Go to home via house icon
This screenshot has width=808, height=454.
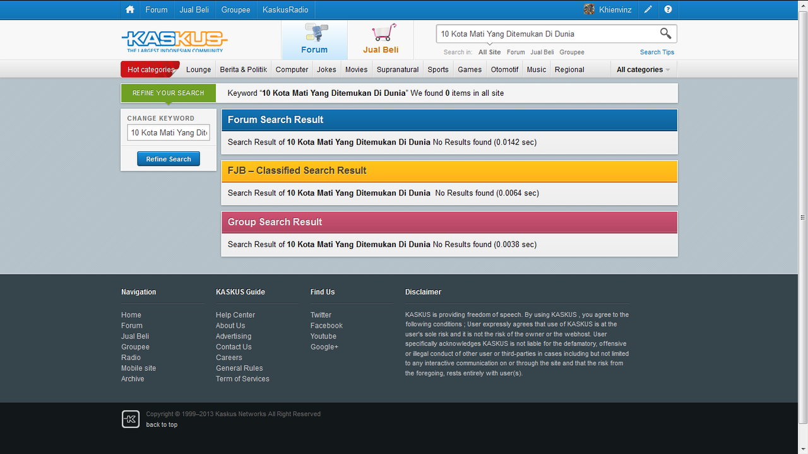click(130, 9)
